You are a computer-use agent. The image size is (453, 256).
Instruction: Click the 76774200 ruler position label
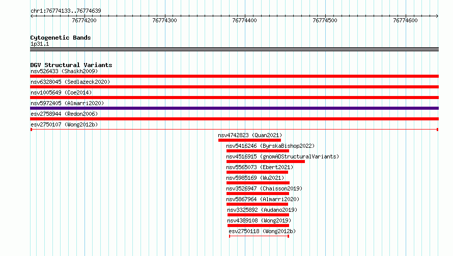pyautogui.click(x=84, y=20)
